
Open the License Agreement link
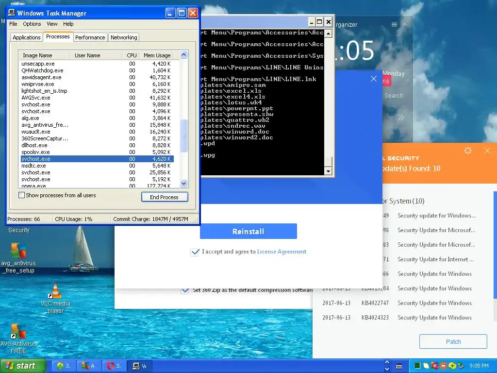coord(282,252)
